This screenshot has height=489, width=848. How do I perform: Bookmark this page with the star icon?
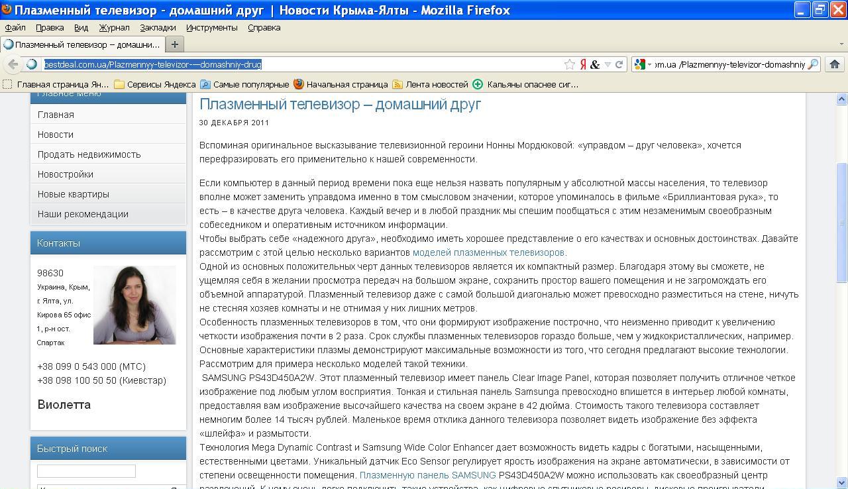(570, 64)
